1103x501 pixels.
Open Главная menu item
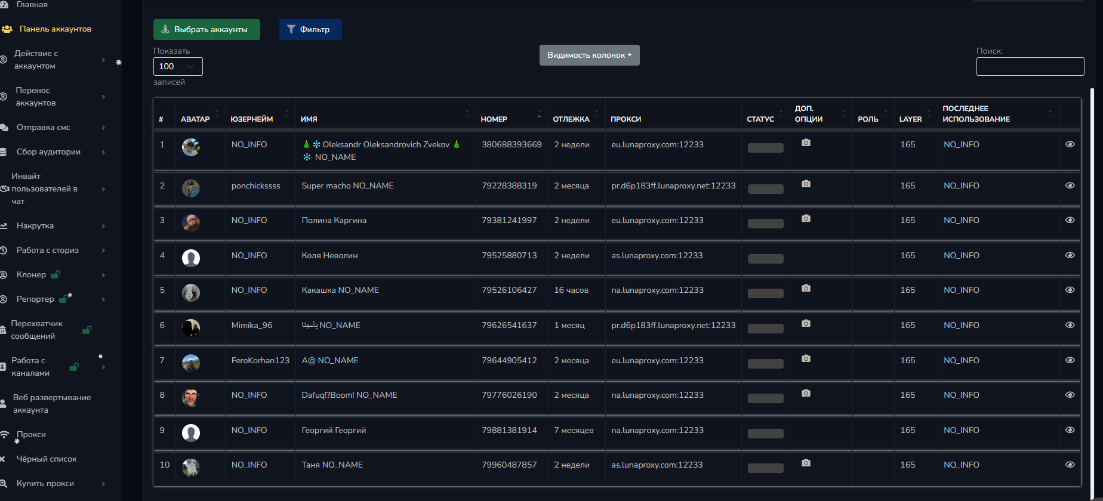coord(32,4)
